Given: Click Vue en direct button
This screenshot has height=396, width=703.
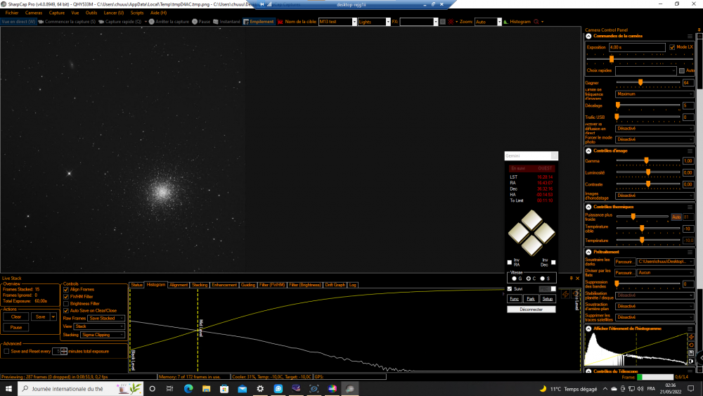Looking at the screenshot, I should 18,22.
